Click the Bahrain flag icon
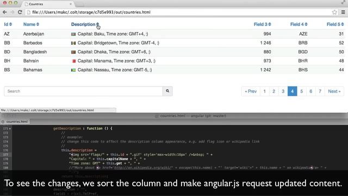 click(x=74, y=61)
